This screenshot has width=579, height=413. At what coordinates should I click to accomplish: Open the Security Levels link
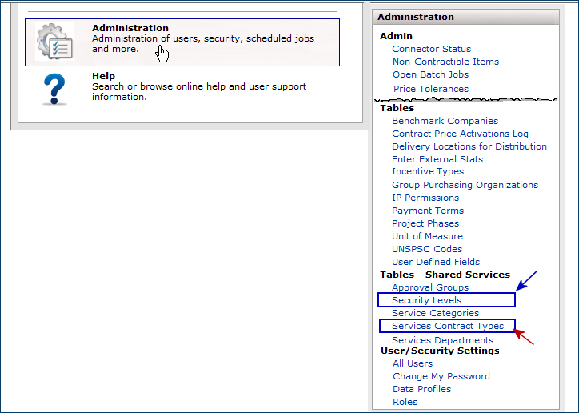[x=426, y=300]
